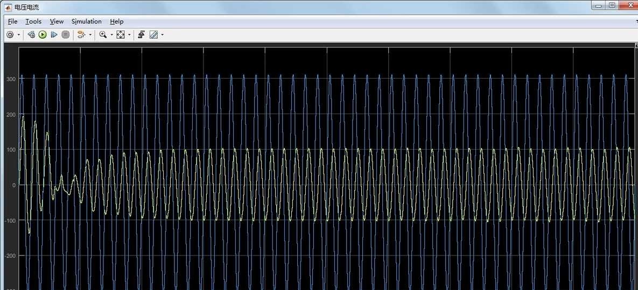This screenshot has width=638, height=290.
Task: Expand the Measurements dropdown arrow
Action: click(x=163, y=35)
